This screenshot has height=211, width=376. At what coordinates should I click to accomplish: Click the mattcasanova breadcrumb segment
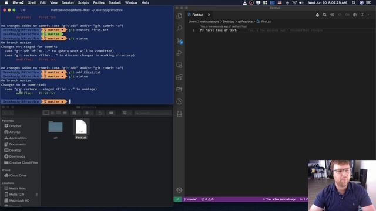point(210,22)
